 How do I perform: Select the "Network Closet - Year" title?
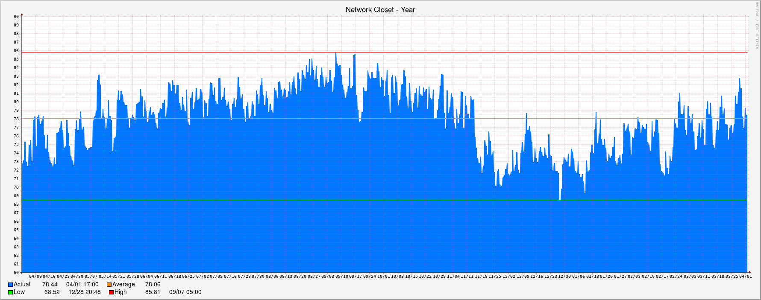point(380,9)
